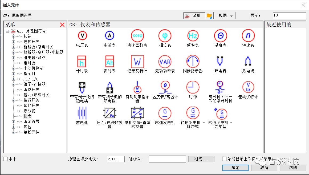Expand the 选择开关 tree node
Screen dimensions: 309x175
(x=13, y=42)
